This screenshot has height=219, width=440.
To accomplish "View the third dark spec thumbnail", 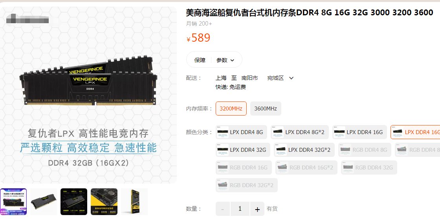I will 74,202.
